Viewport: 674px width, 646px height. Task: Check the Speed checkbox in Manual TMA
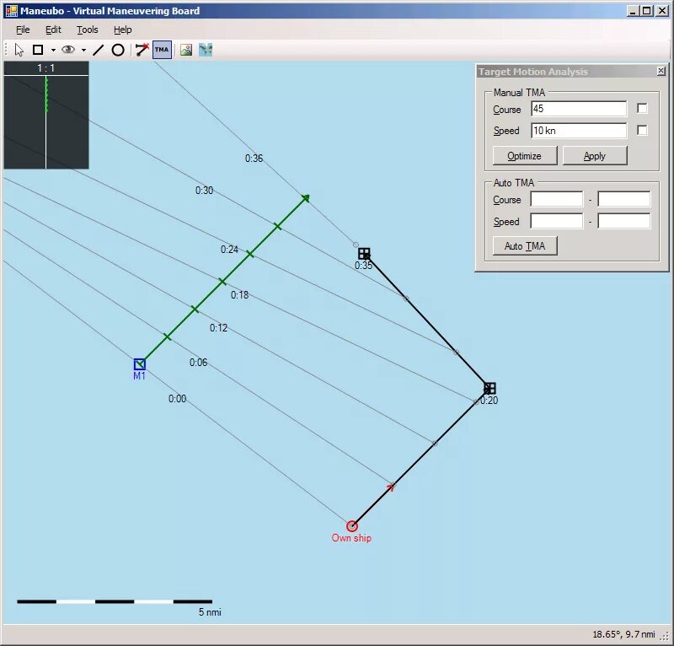click(x=641, y=130)
